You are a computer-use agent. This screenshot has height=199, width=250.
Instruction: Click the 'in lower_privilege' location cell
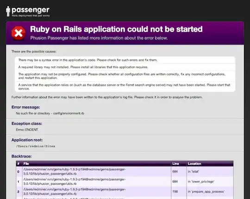click(201, 181)
